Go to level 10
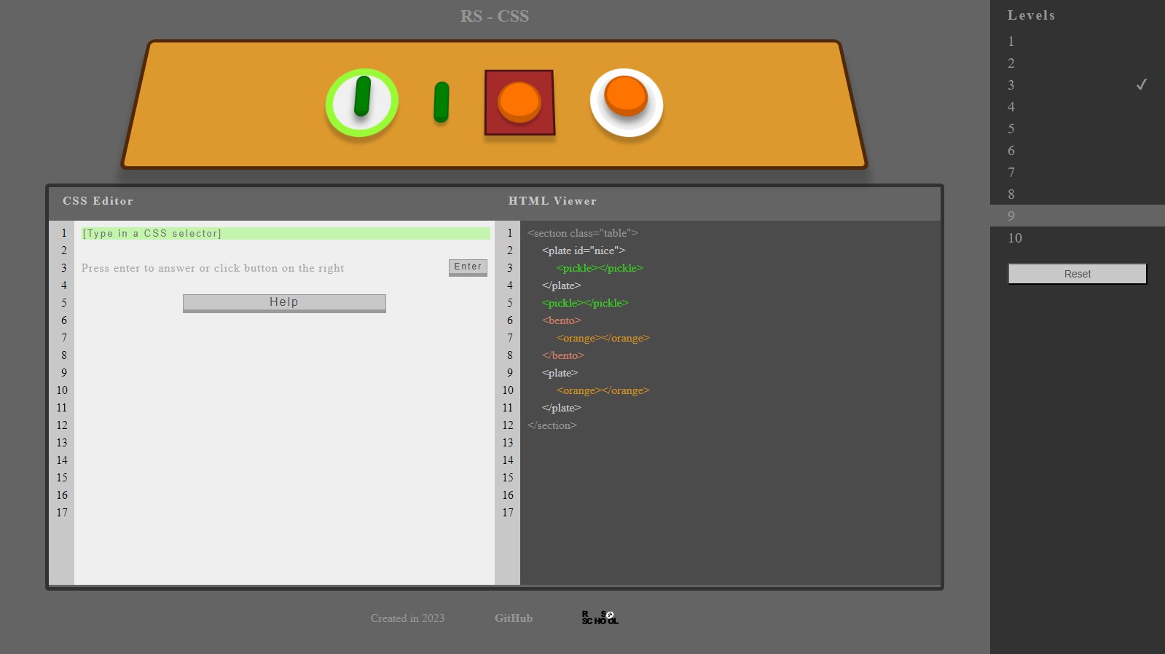Screen dimensions: 1165x654 (1077, 238)
